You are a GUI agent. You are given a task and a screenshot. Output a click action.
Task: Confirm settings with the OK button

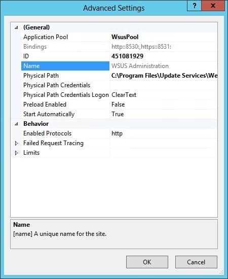tap(147, 262)
